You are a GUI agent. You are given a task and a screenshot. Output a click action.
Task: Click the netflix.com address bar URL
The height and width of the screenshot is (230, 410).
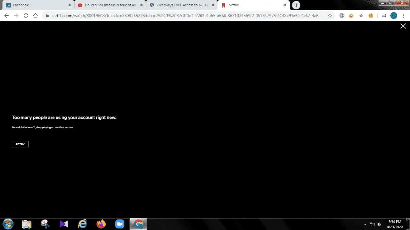click(187, 15)
